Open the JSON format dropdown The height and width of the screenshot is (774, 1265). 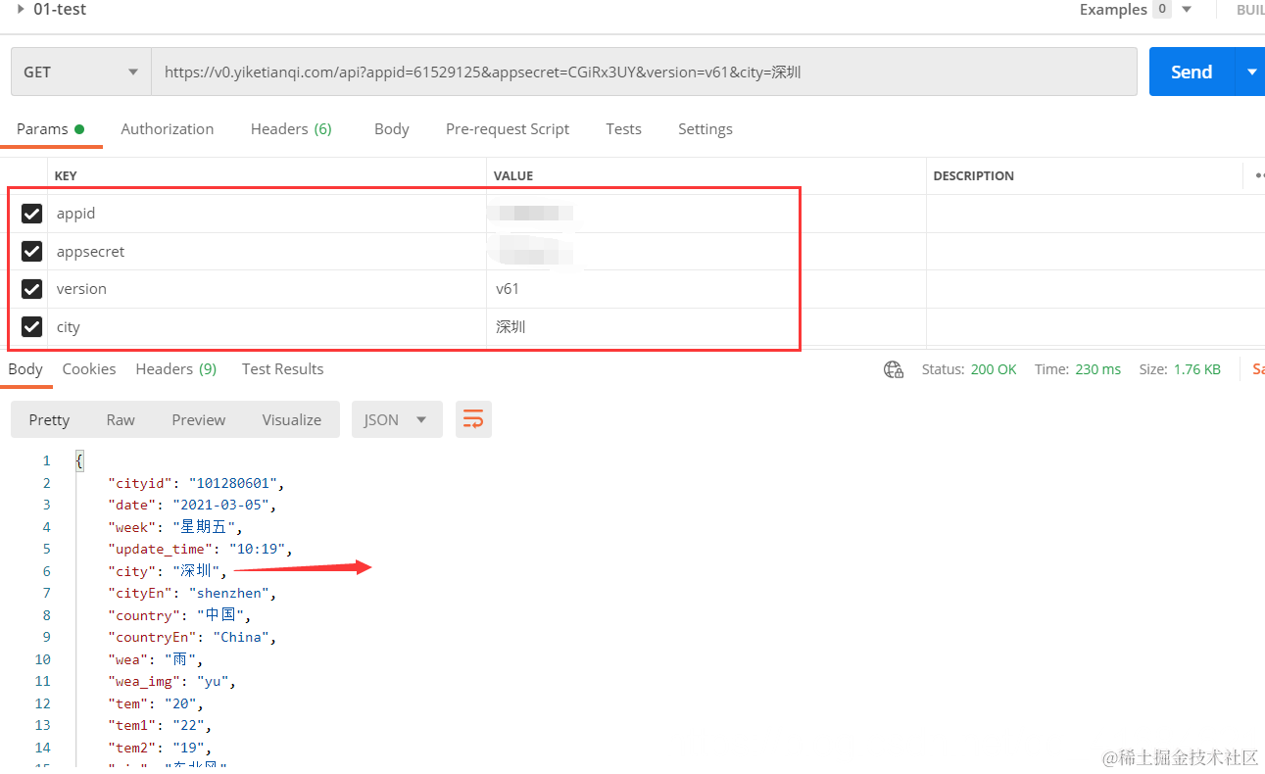click(397, 419)
